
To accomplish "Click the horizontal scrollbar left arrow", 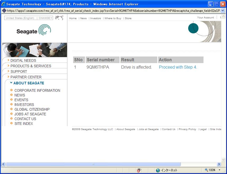I will tap(3, 164).
